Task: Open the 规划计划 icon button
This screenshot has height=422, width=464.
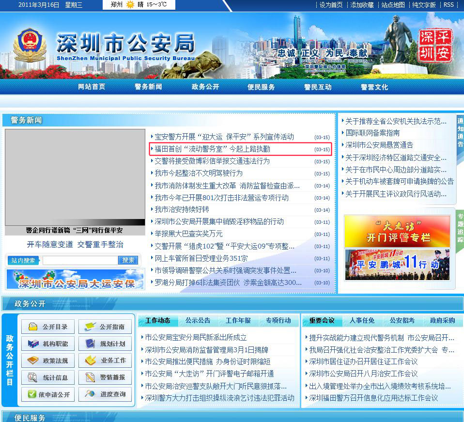Action: coord(105,344)
